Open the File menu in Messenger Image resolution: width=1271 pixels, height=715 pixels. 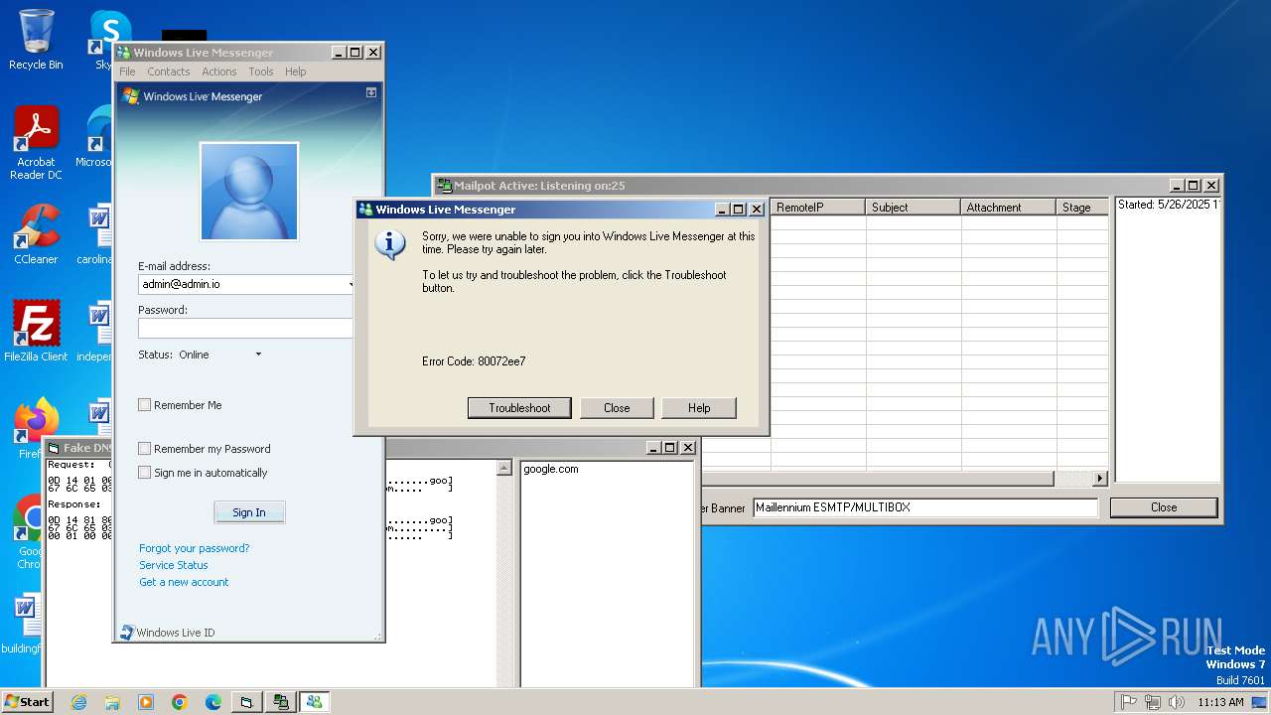pyautogui.click(x=127, y=71)
